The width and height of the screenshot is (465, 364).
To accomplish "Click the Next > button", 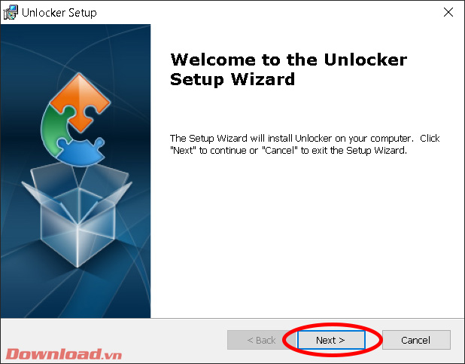I will pyautogui.click(x=331, y=340).
